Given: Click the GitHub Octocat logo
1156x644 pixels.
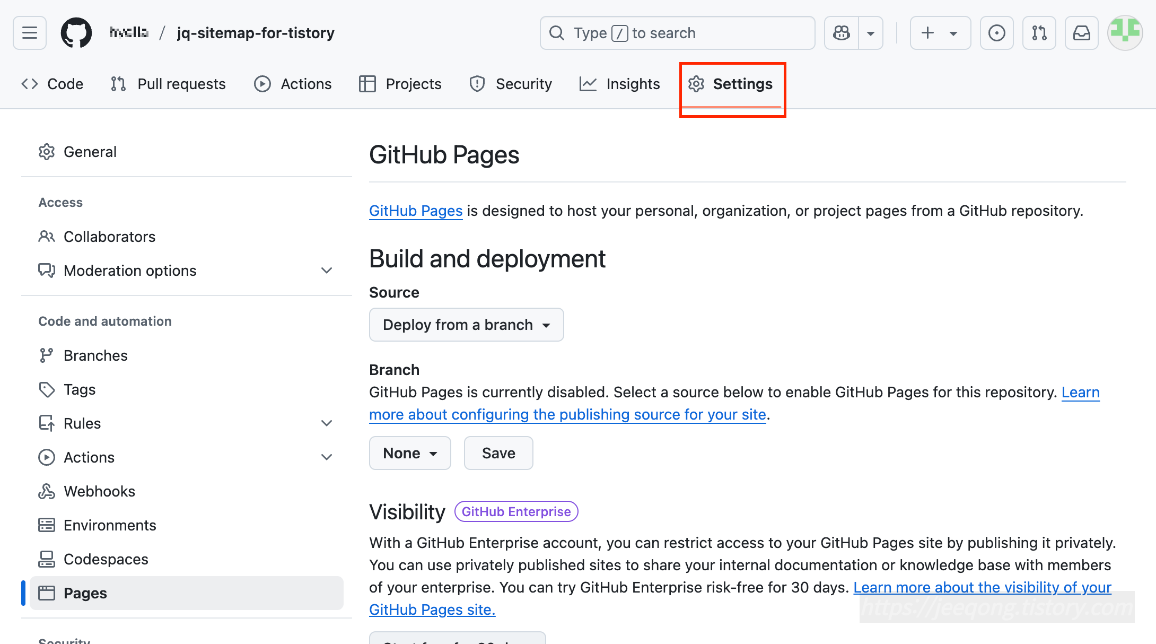Looking at the screenshot, I should pos(76,33).
